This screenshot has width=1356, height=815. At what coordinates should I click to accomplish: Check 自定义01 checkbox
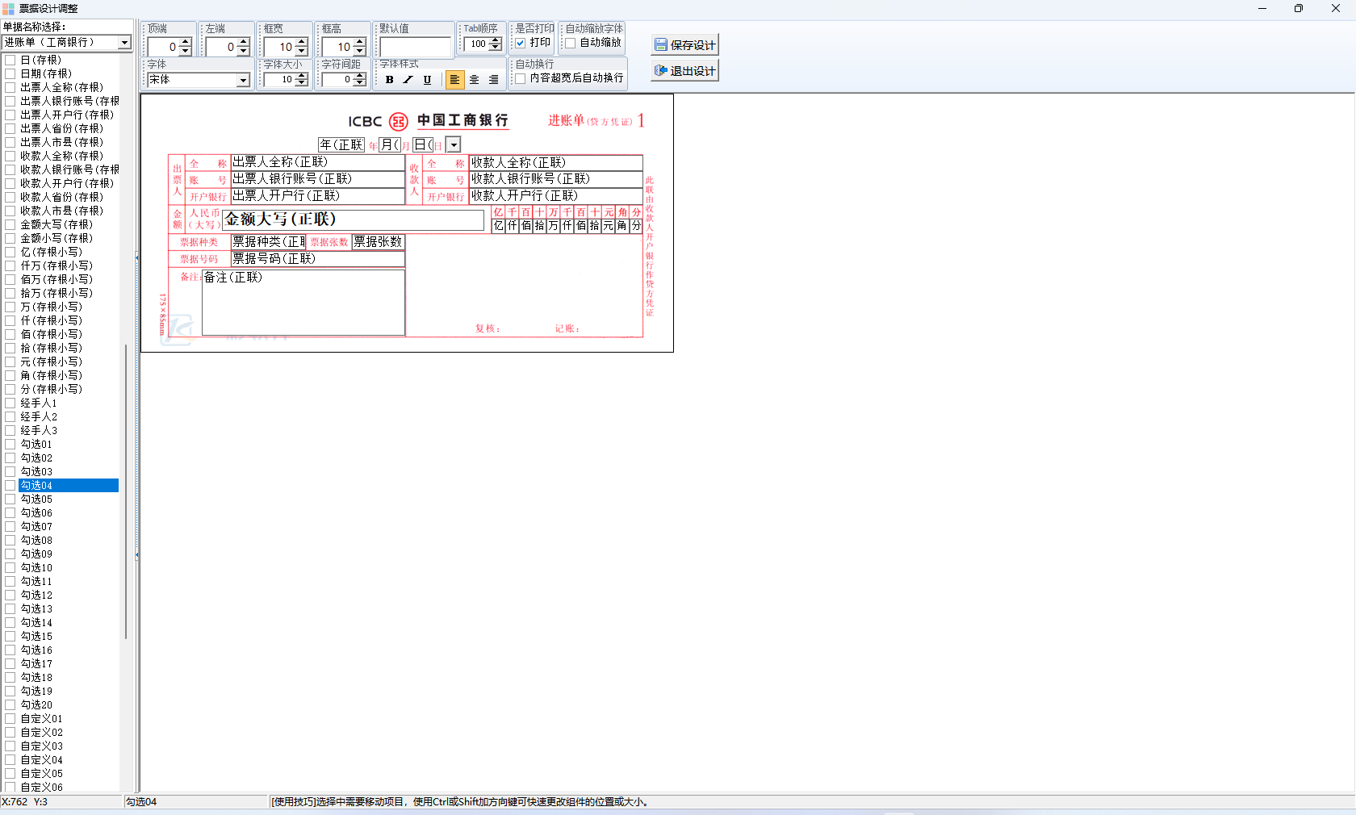point(10,718)
